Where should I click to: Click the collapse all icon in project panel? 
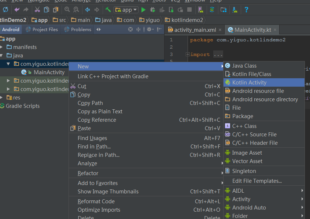pos(138,29)
